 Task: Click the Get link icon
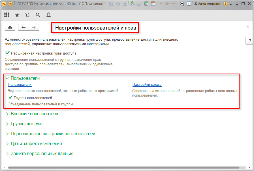[132, 4]
